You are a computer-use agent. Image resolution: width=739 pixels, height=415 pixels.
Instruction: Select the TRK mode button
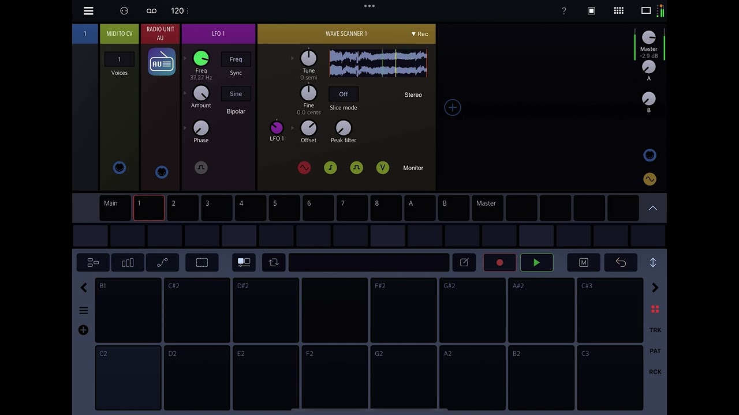[x=655, y=330]
